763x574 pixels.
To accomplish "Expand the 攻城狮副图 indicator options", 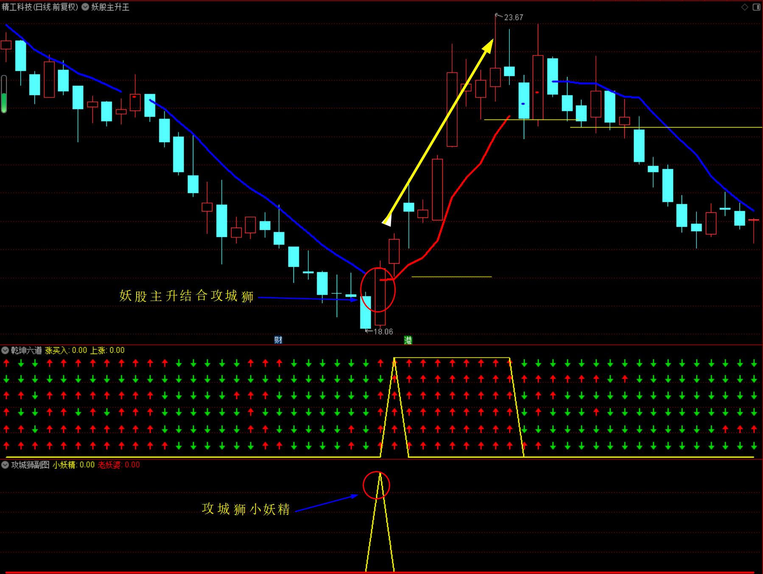I will 5,465.
